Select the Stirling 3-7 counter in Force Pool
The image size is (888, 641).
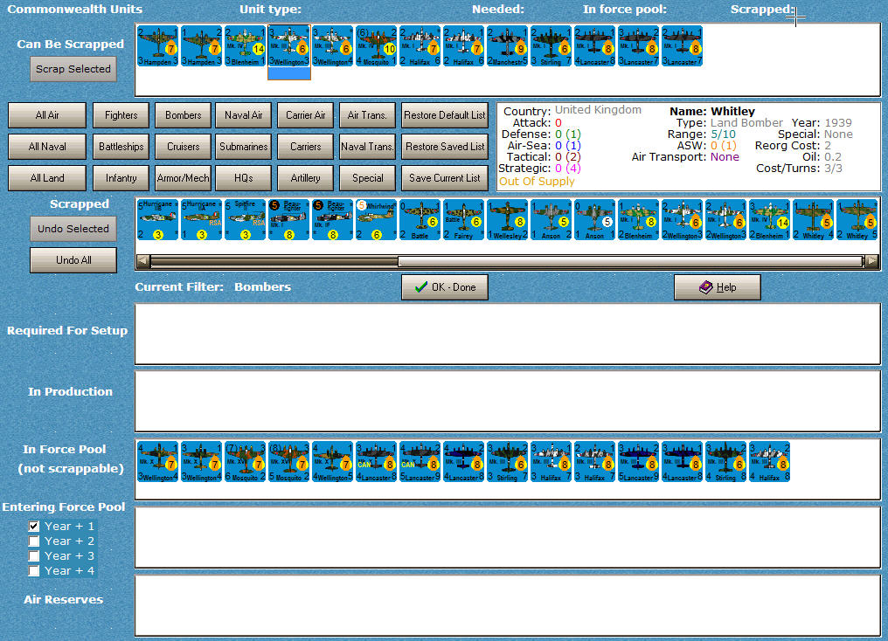[508, 462]
